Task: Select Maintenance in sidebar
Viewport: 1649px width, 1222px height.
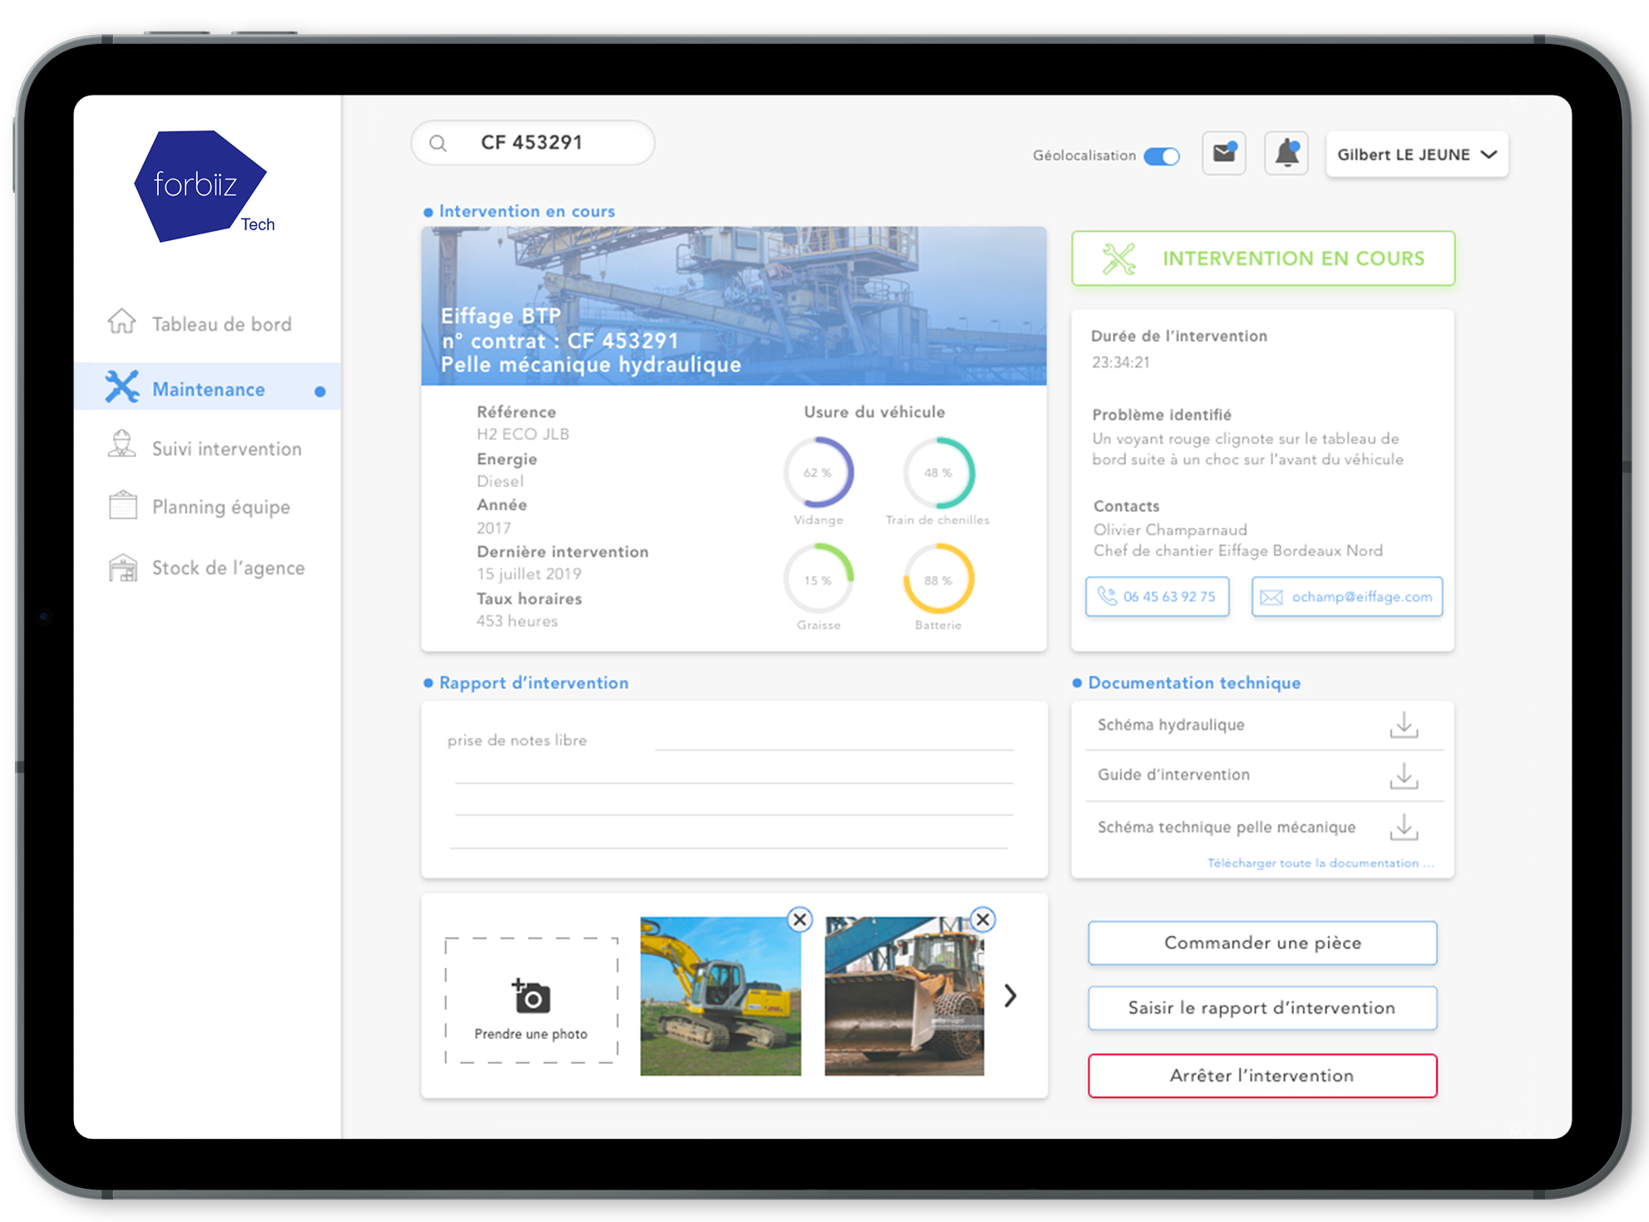Action: point(208,388)
